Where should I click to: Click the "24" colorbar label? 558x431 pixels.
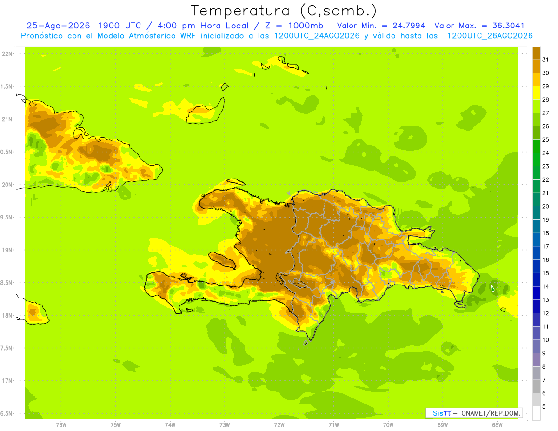(x=546, y=153)
